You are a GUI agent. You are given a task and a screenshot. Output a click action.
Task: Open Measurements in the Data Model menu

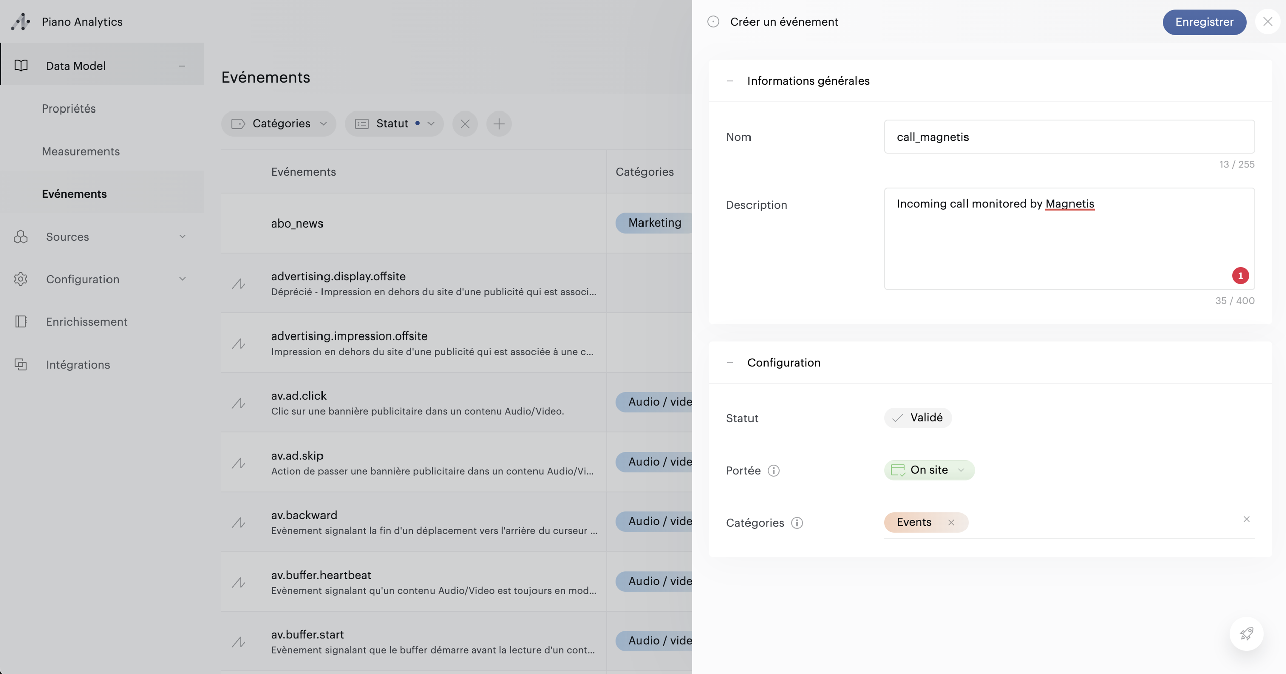81,151
